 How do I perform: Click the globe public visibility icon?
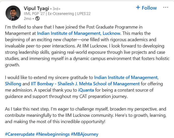click(x=37, y=18)
